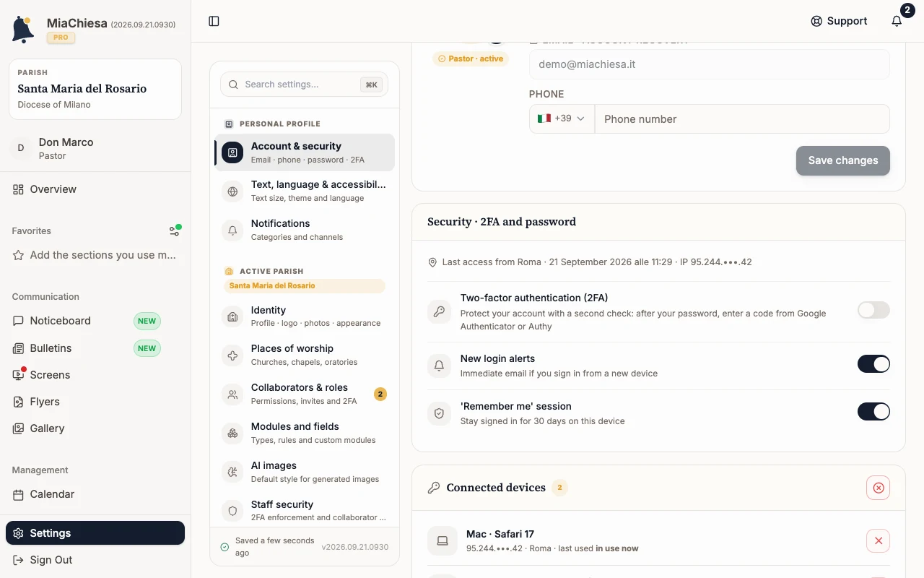This screenshot has width=924, height=578.
Task: Click the Staff security shield icon
Action: tap(232, 511)
